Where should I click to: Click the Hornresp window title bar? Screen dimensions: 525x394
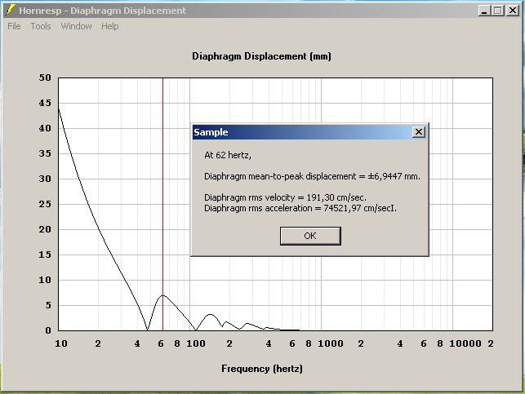[261, 11]
